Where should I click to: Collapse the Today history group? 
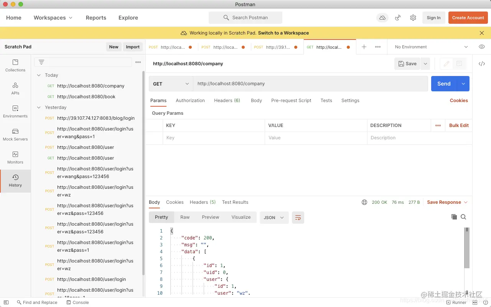pos(39,75)
